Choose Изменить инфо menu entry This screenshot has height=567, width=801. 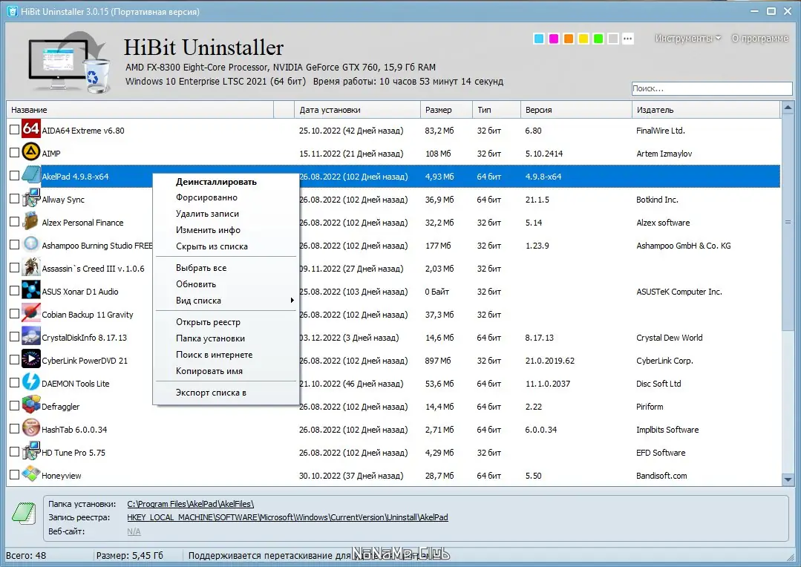(x=226, y=230)
